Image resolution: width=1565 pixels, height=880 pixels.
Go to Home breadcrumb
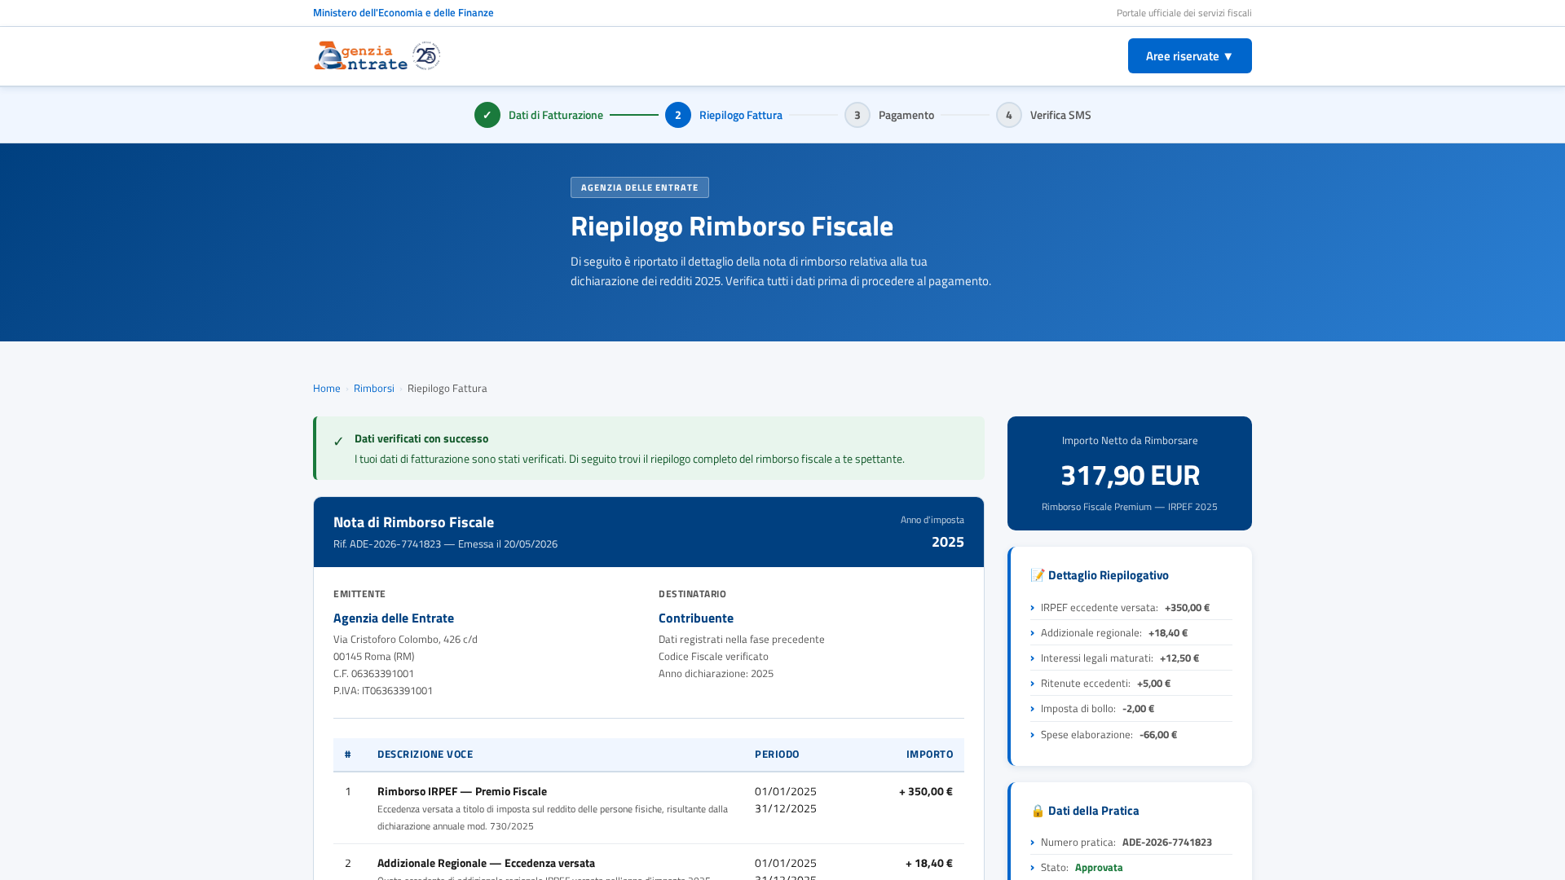coord(327,389)
